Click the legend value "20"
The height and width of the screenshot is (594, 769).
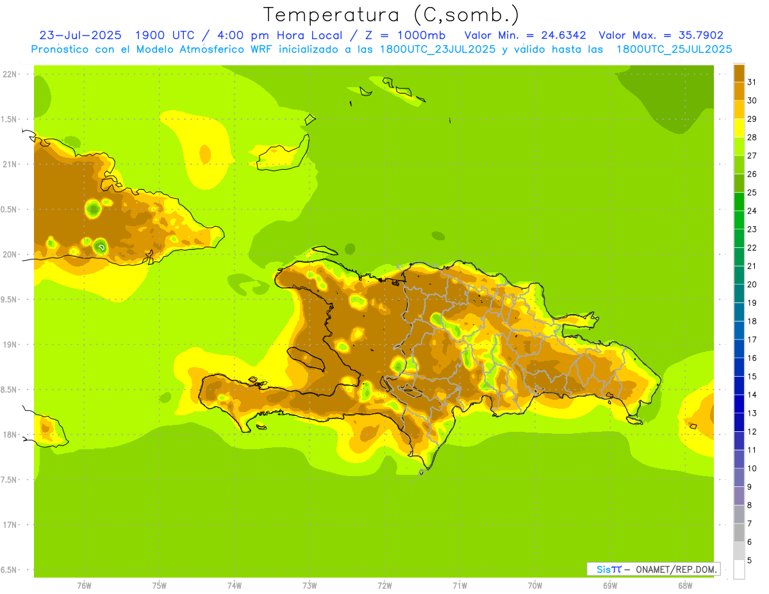pos(752,285)
